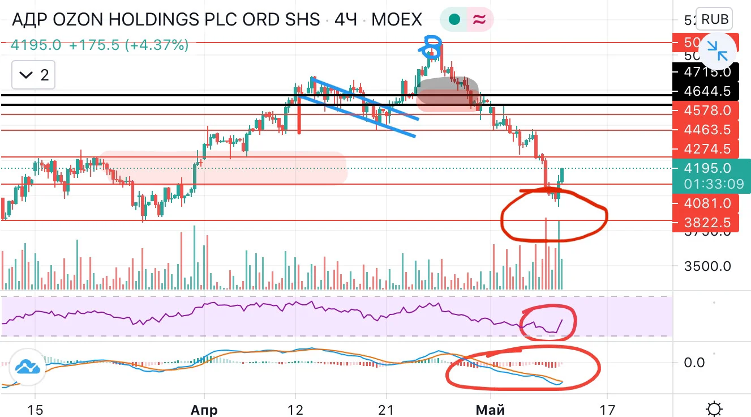
Task: Select the 4578.0 red price label
Action: [x=706, y=110]
